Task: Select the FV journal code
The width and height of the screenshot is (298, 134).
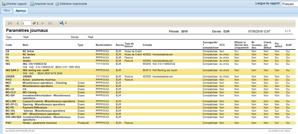Action: (x=7, y=61)
